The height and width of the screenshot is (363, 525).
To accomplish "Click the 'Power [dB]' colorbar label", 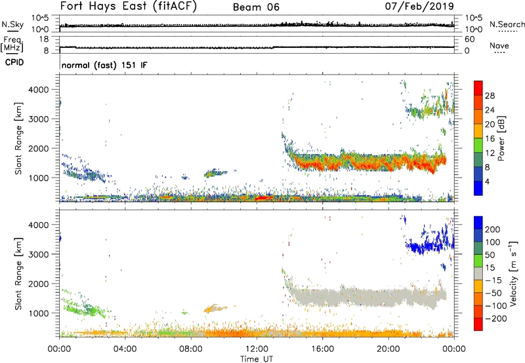I will (x=501, y=138).
